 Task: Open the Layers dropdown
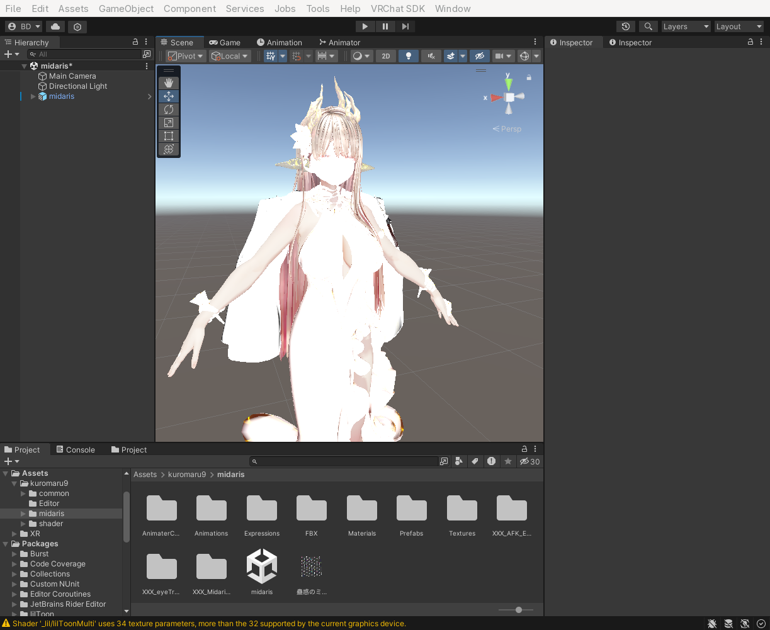tap(686, 26)
